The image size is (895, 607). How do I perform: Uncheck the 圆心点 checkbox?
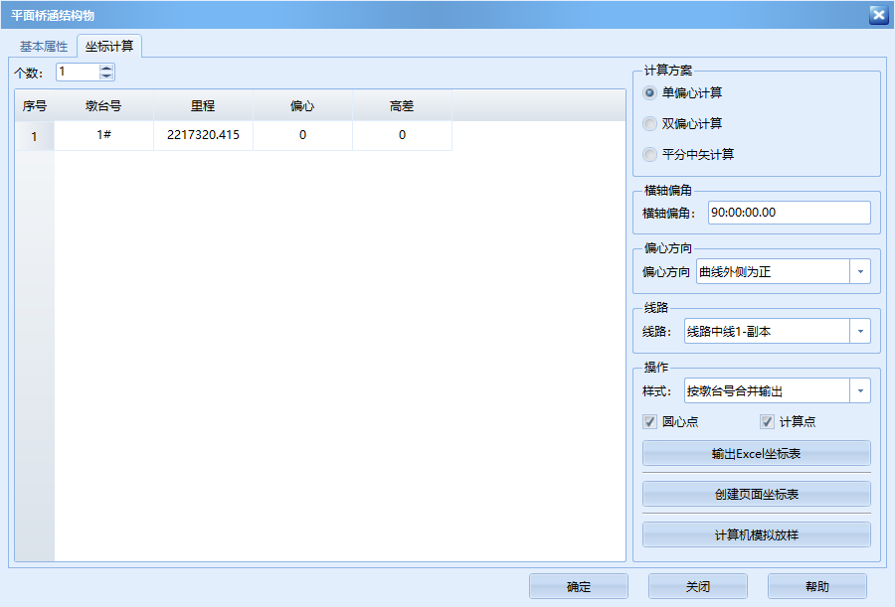(x=651, y=421)
